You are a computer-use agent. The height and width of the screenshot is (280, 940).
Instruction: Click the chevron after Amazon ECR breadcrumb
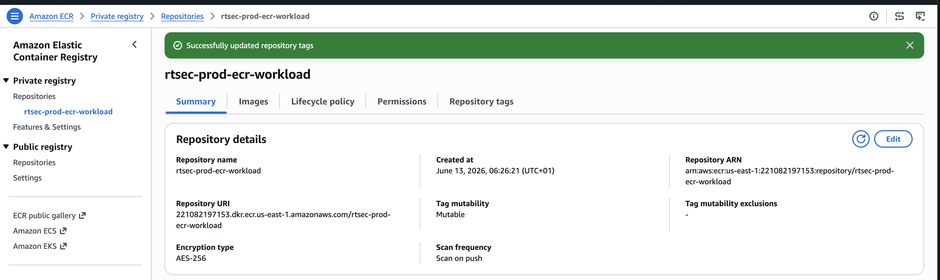pos(82,16)
